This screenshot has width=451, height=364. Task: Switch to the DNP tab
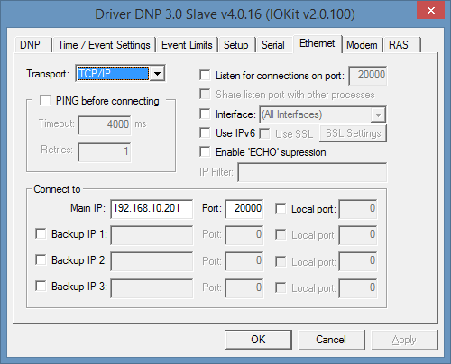pos(32,45)
